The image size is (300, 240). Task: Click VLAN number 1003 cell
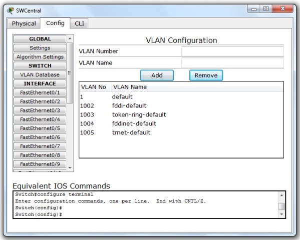click(x=87, y=114)
